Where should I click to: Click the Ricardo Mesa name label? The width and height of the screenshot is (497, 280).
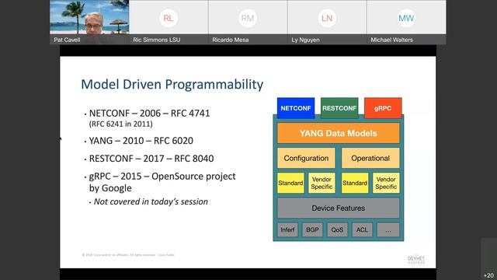point(231,40)
